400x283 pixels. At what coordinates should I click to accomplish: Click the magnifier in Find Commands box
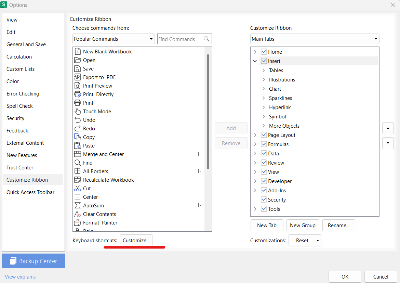[x=206, y=39]
